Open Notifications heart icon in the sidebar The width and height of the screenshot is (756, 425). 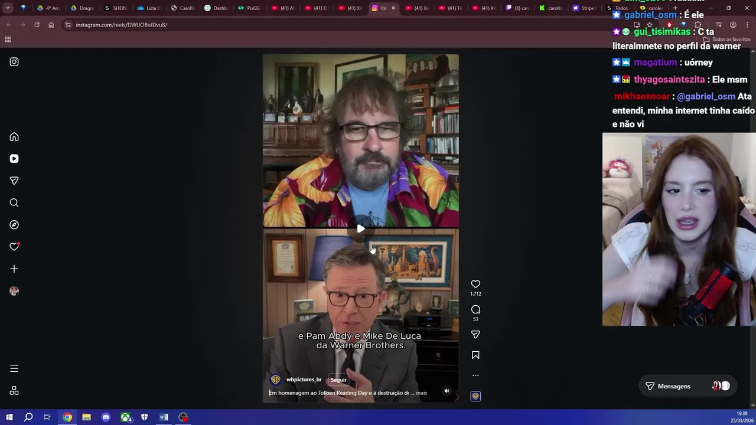(14, 247)
